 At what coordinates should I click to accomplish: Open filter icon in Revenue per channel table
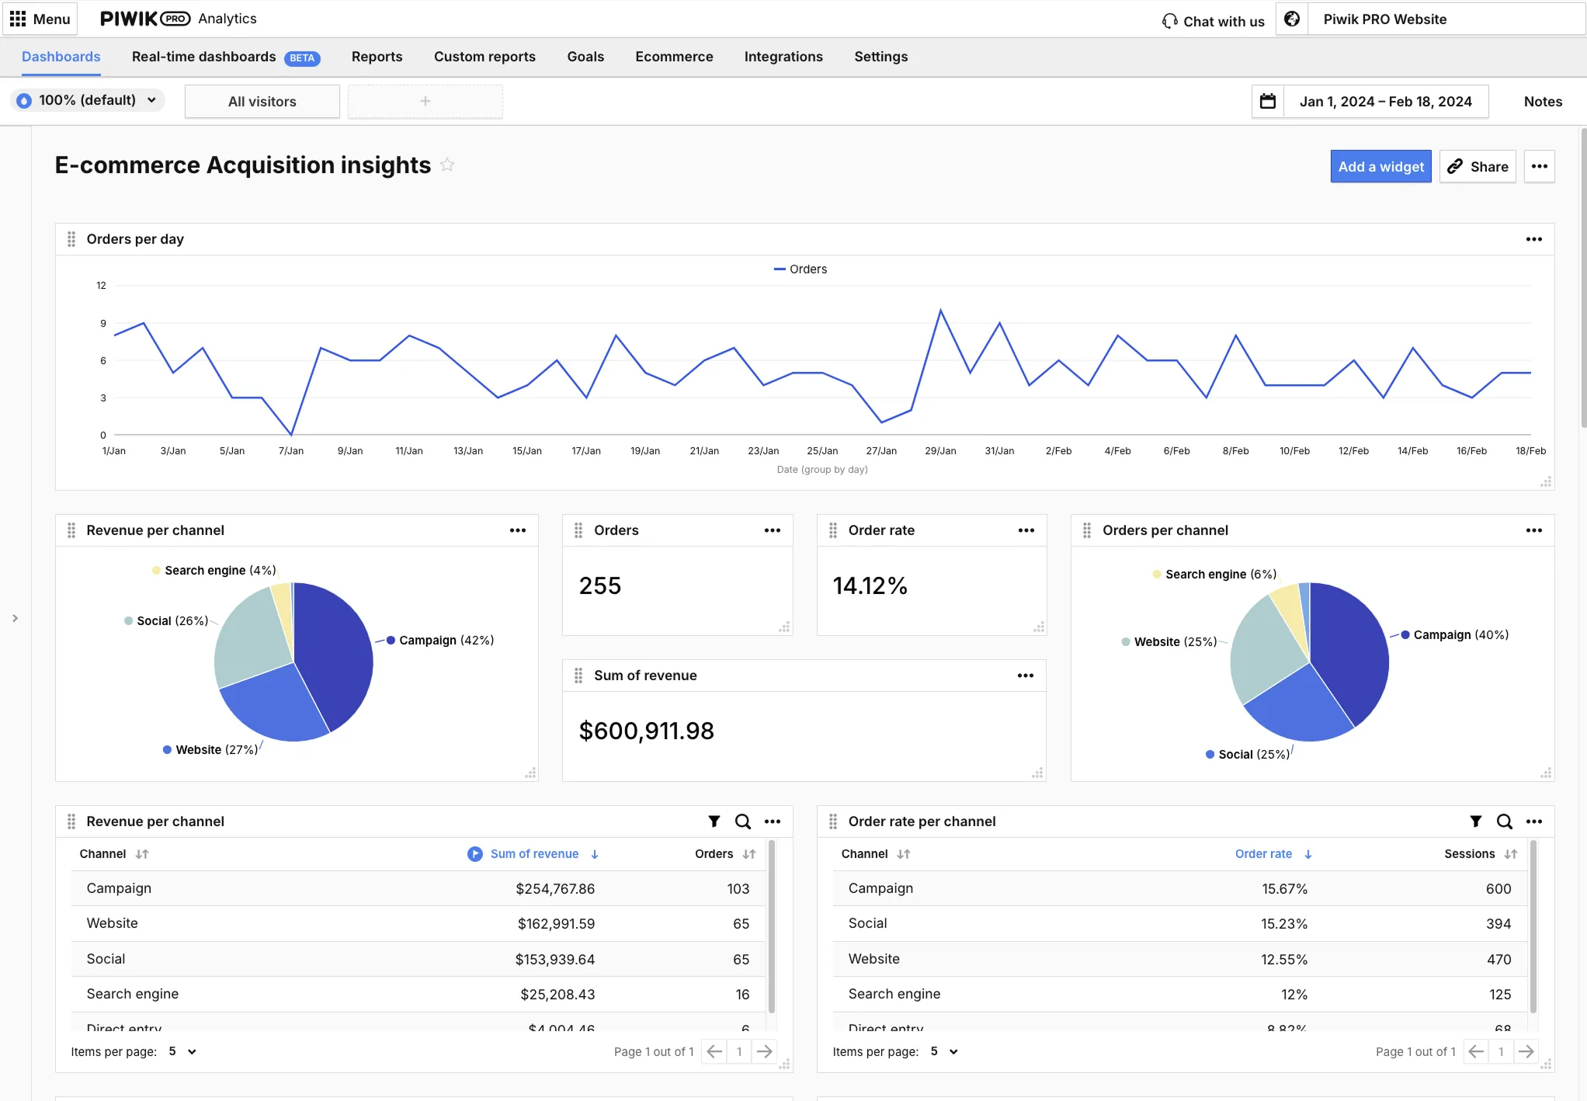pyautogui.click(x=714, y=821)
